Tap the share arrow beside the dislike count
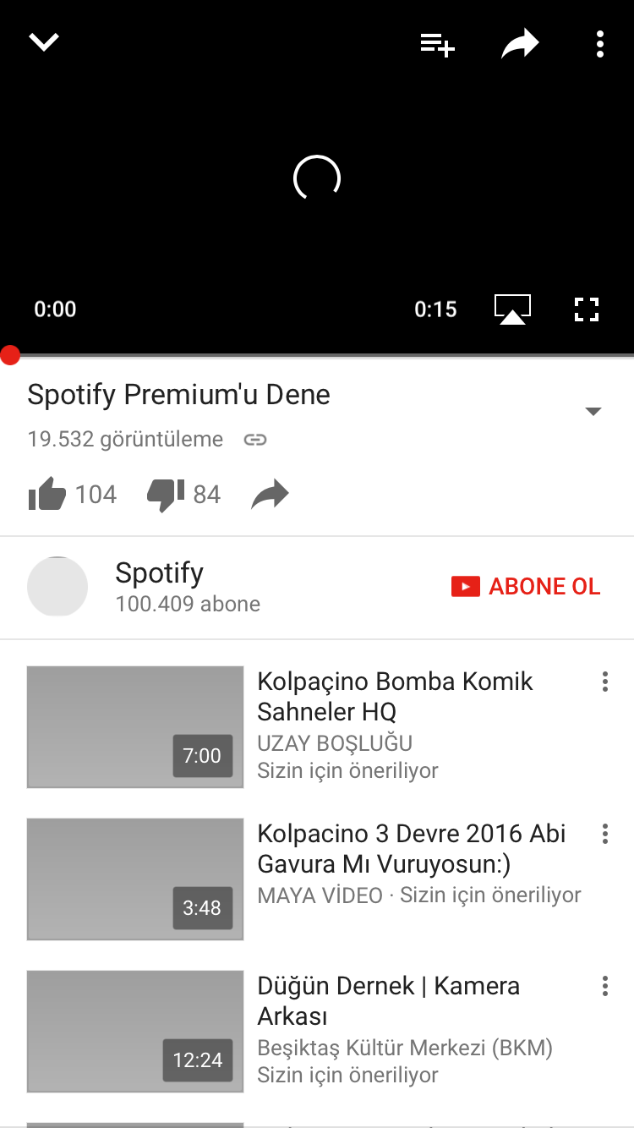The image size is (634, 1128). tap(270, 495)
